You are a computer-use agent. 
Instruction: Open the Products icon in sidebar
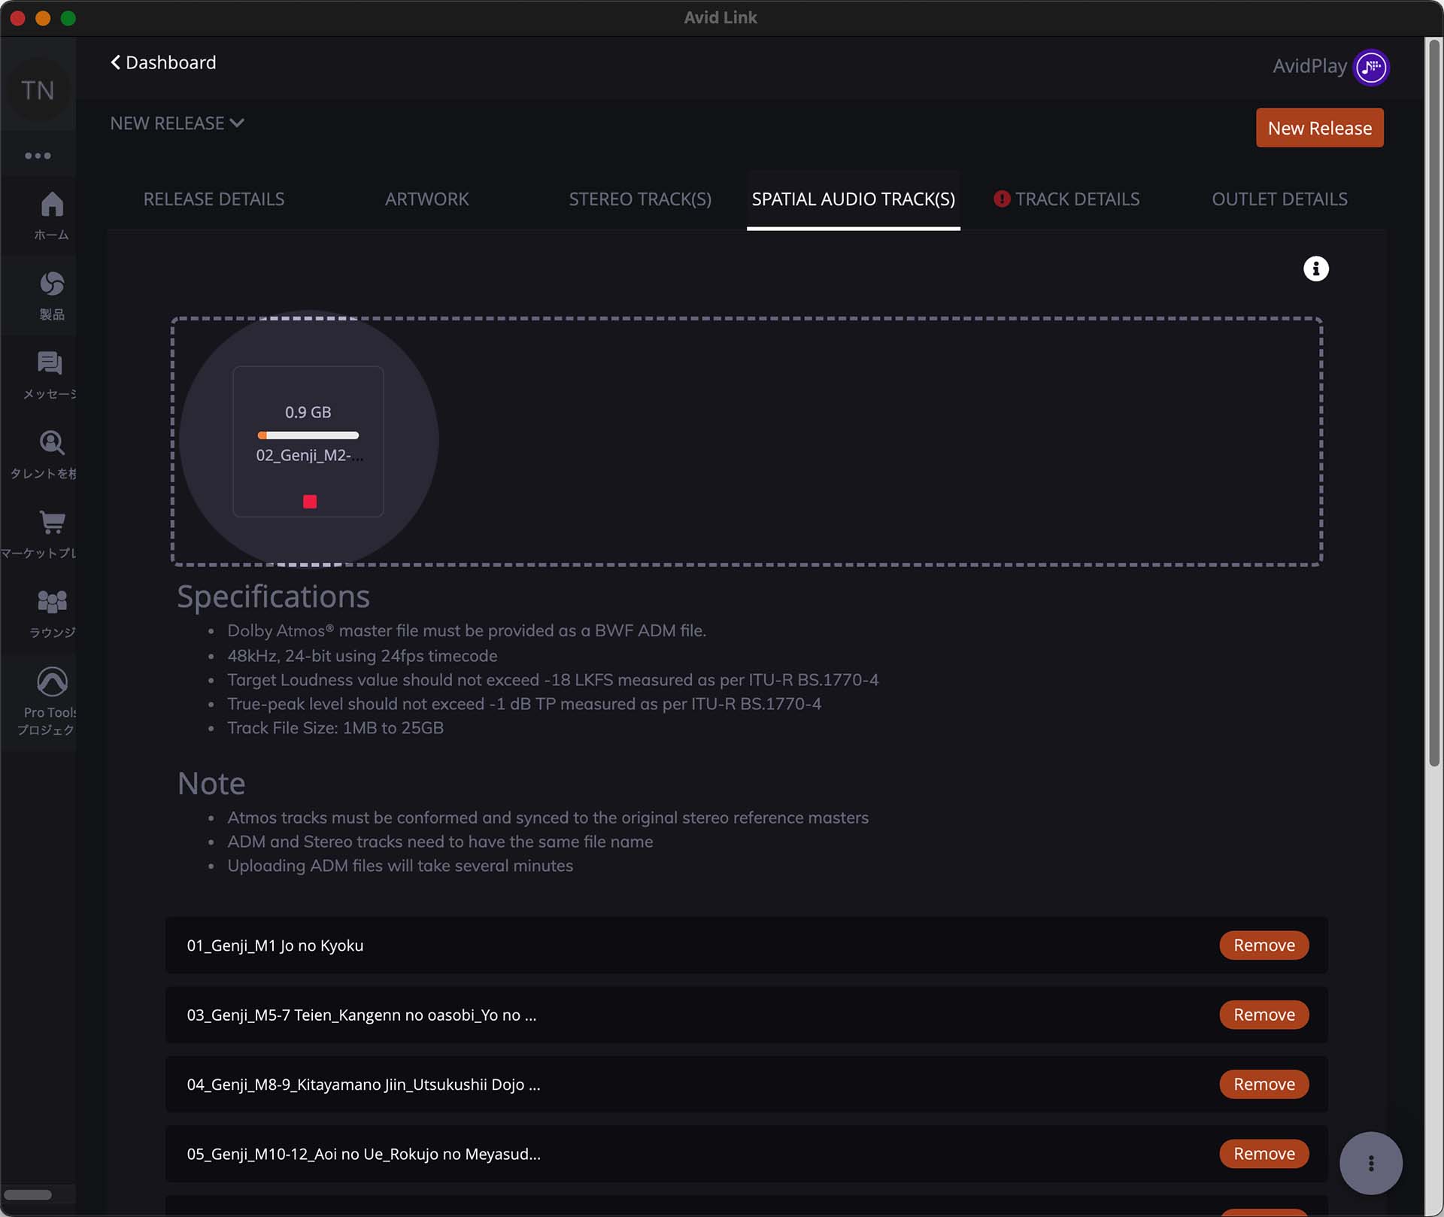coord(51,284)
